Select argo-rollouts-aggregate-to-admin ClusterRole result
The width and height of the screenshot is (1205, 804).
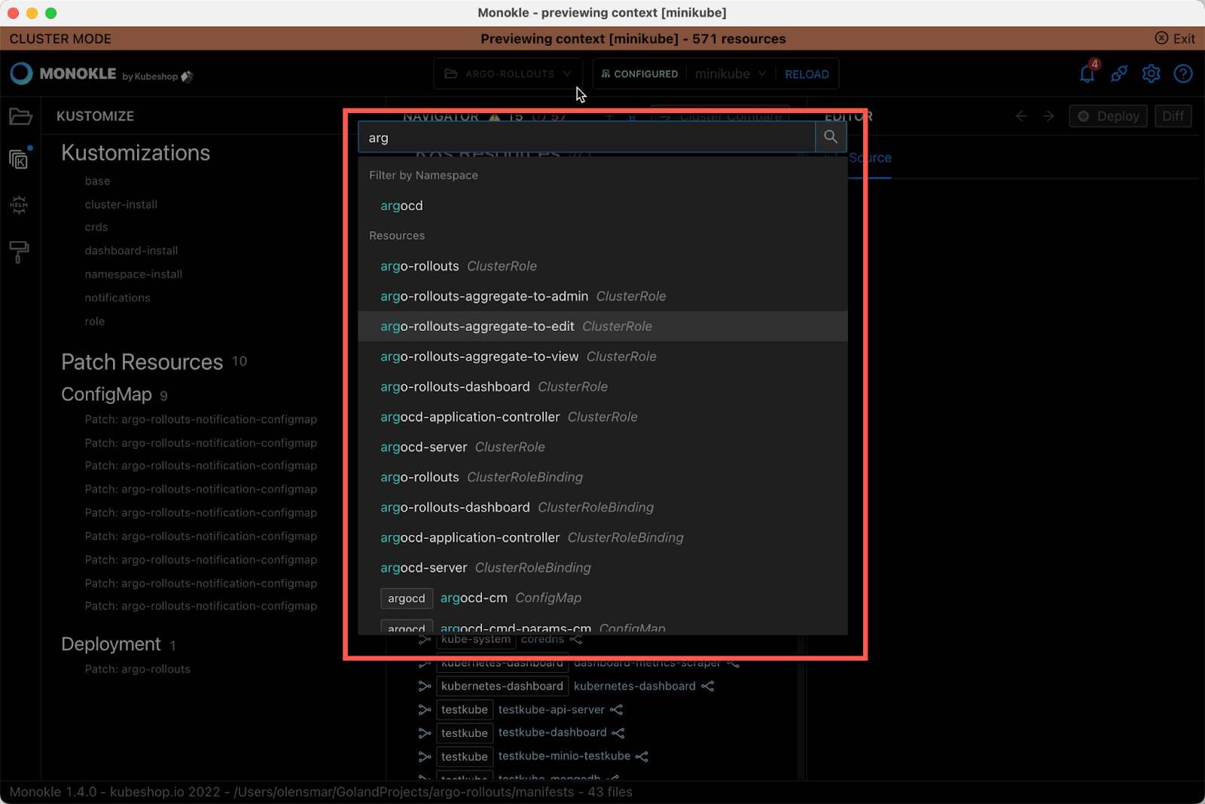pos(602,296)
